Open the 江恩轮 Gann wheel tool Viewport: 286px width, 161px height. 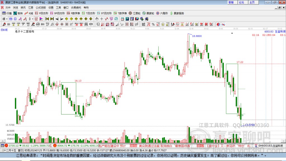[x=135, y=13]
